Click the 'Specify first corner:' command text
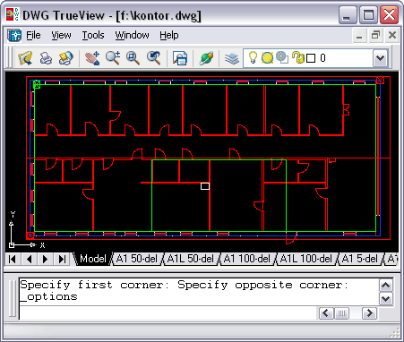 [94, 285]
